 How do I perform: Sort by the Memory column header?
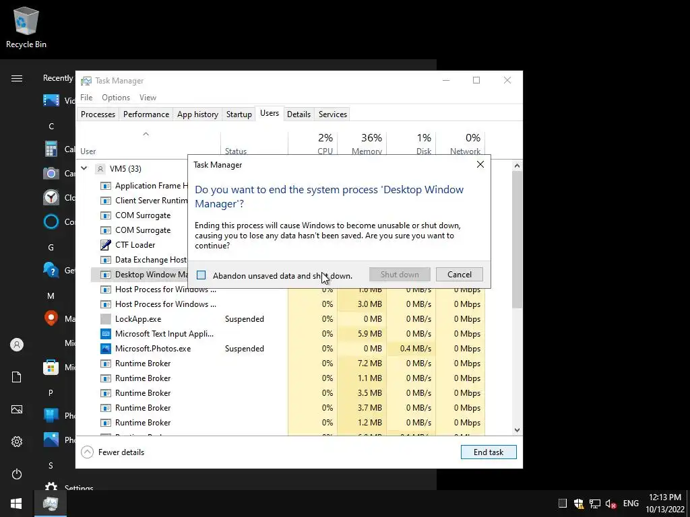click(x=362, y=143)
